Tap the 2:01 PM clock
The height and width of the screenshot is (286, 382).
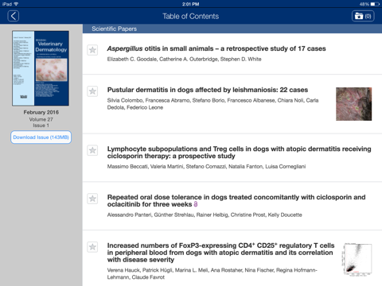(190, 4)
